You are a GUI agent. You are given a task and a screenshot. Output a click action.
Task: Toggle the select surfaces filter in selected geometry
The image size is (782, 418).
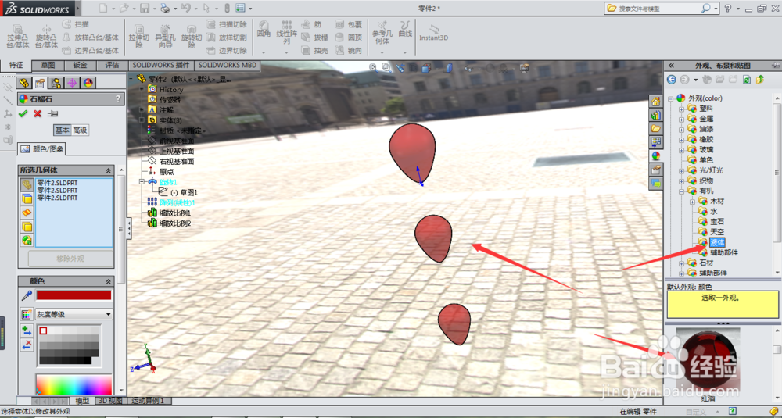pyautogui.click(x=27, y=213)
